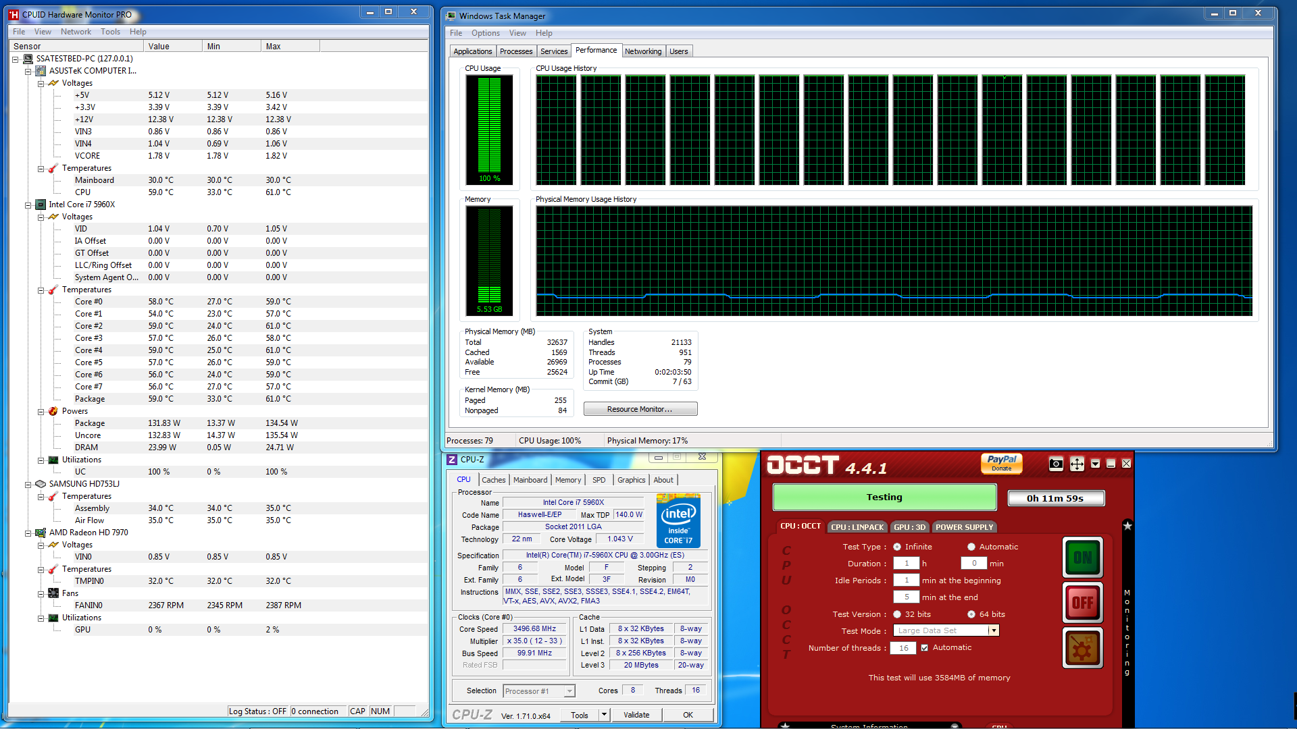Viewport: 1297px width, 729px height.
Task: Switch to Task Manager Processes tab
Action: (516, 51)
